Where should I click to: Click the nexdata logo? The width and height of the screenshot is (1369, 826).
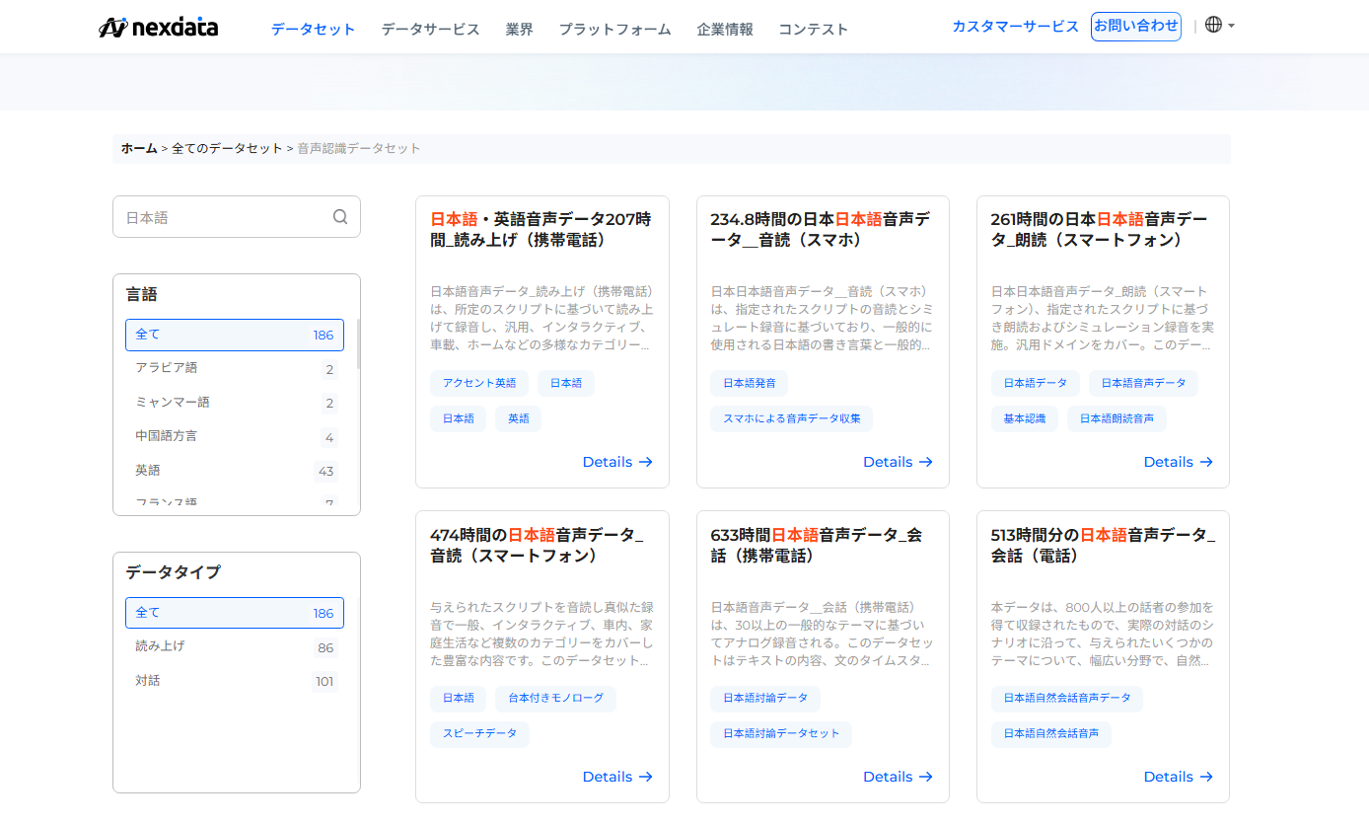point(159,28)
